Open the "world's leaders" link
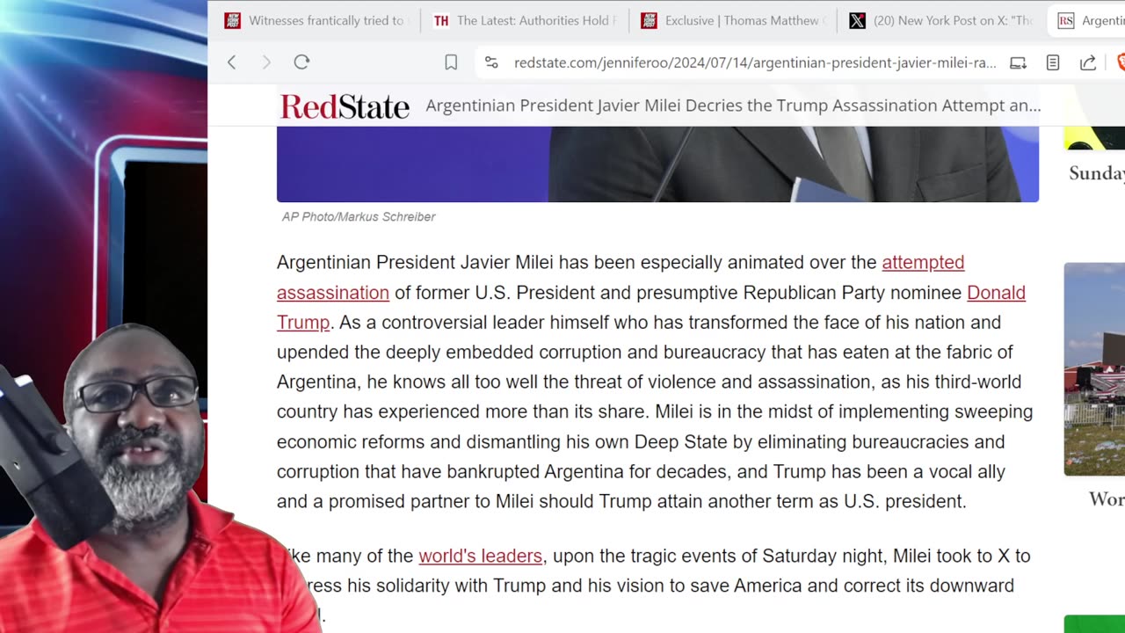This screenshot has width=1125, height=633. (x=480, y=556)
